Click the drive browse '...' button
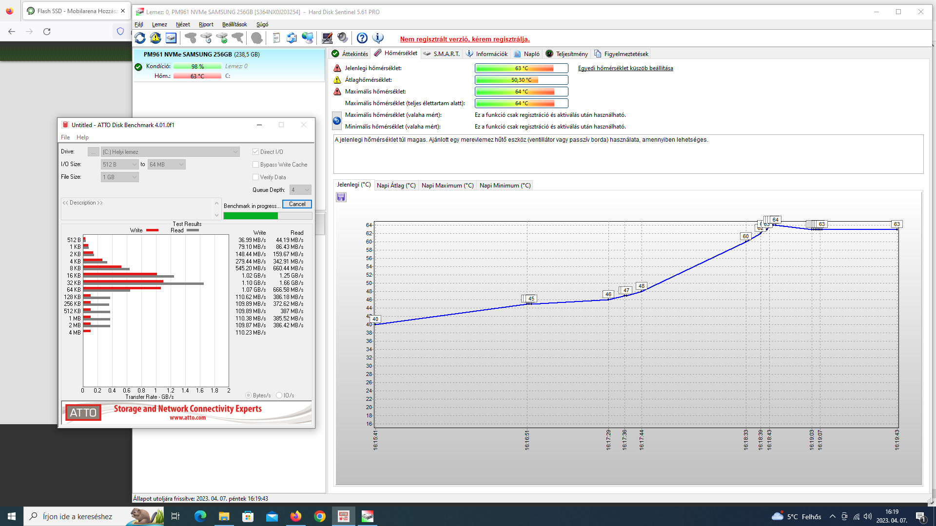The width and height of the screenshot is (936, 526). (x=93, y=152)
